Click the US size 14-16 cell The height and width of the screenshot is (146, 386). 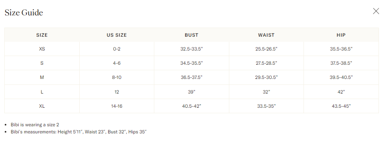pos(117,106)
